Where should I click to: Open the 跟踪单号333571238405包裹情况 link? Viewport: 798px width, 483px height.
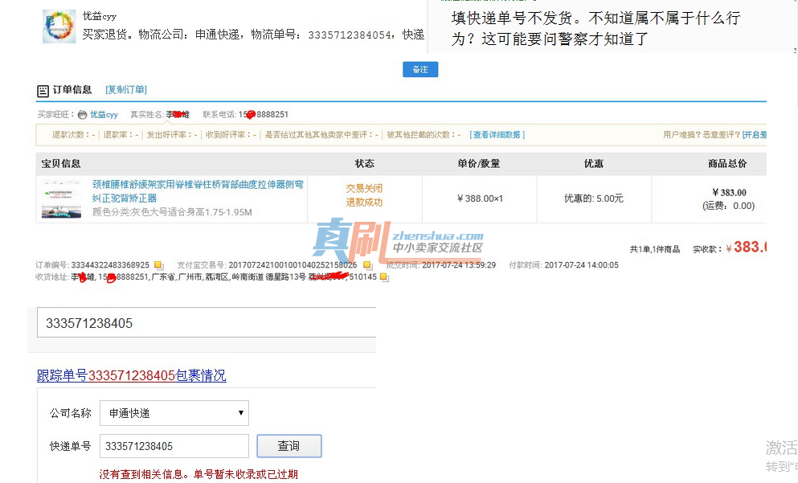(131, 375)
